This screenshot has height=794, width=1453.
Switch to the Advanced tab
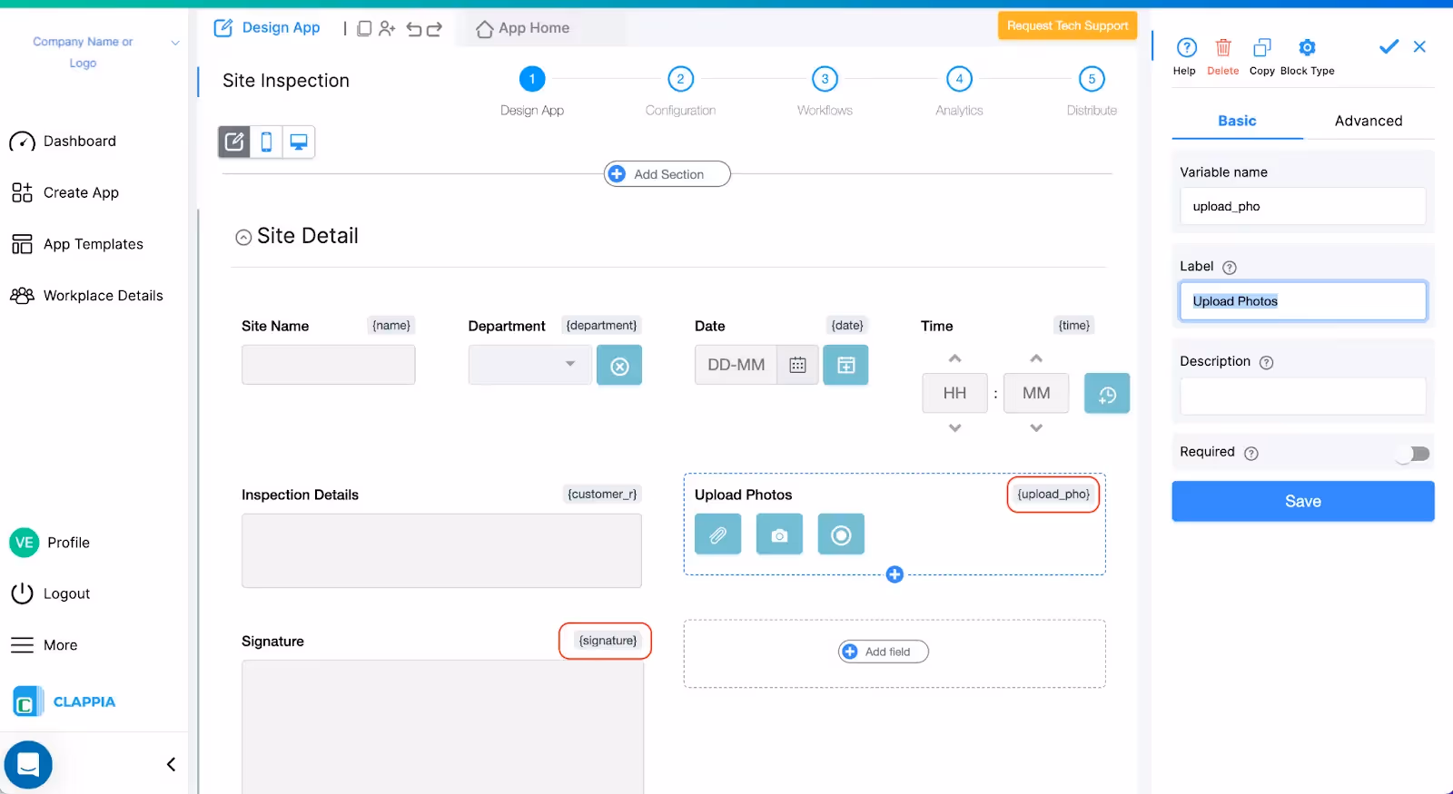[x=1369, y=121]
